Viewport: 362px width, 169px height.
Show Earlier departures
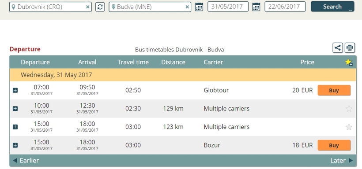[x=26, y=161]
